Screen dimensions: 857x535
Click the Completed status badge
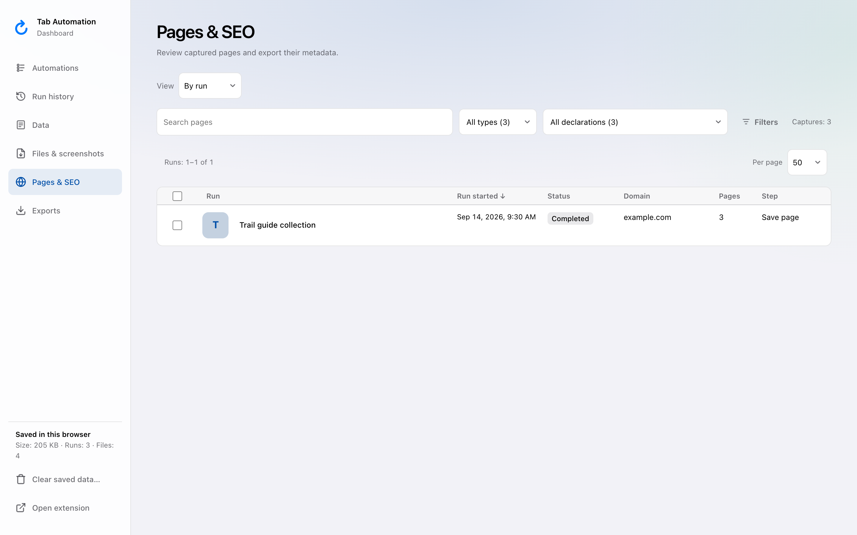point(570,218)
